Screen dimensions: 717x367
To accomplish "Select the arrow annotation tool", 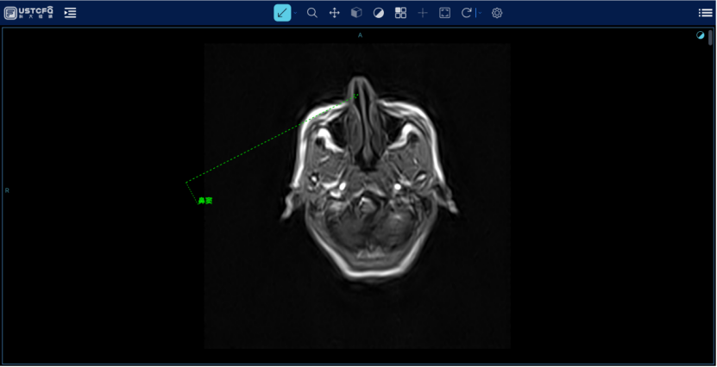I will (x=282, y=13).
